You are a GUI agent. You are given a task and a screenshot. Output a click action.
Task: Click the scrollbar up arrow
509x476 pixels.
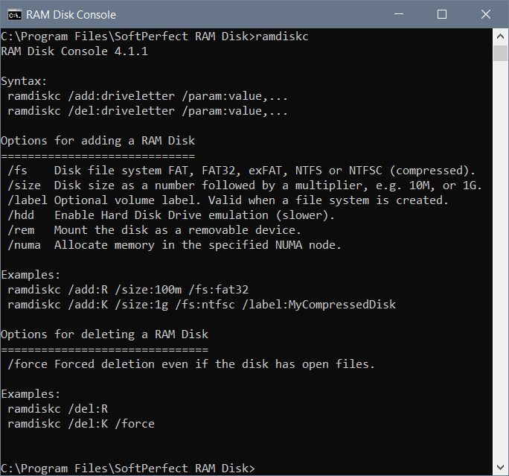coord(500,37)
